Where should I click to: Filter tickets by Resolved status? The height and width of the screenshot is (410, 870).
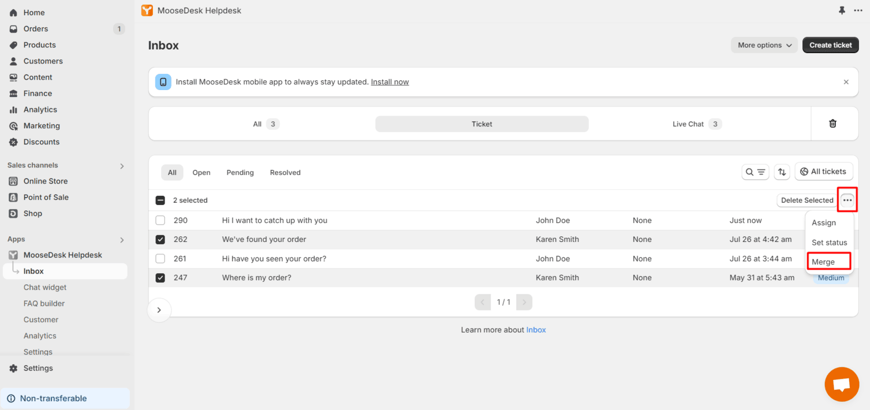point(285,173)
